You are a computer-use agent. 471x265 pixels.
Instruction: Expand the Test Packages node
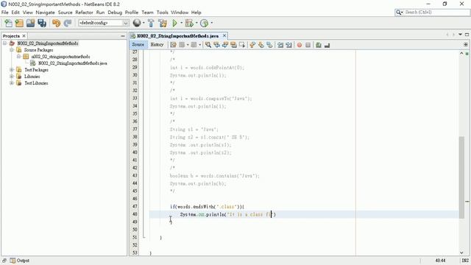click(x=12, y=70)
